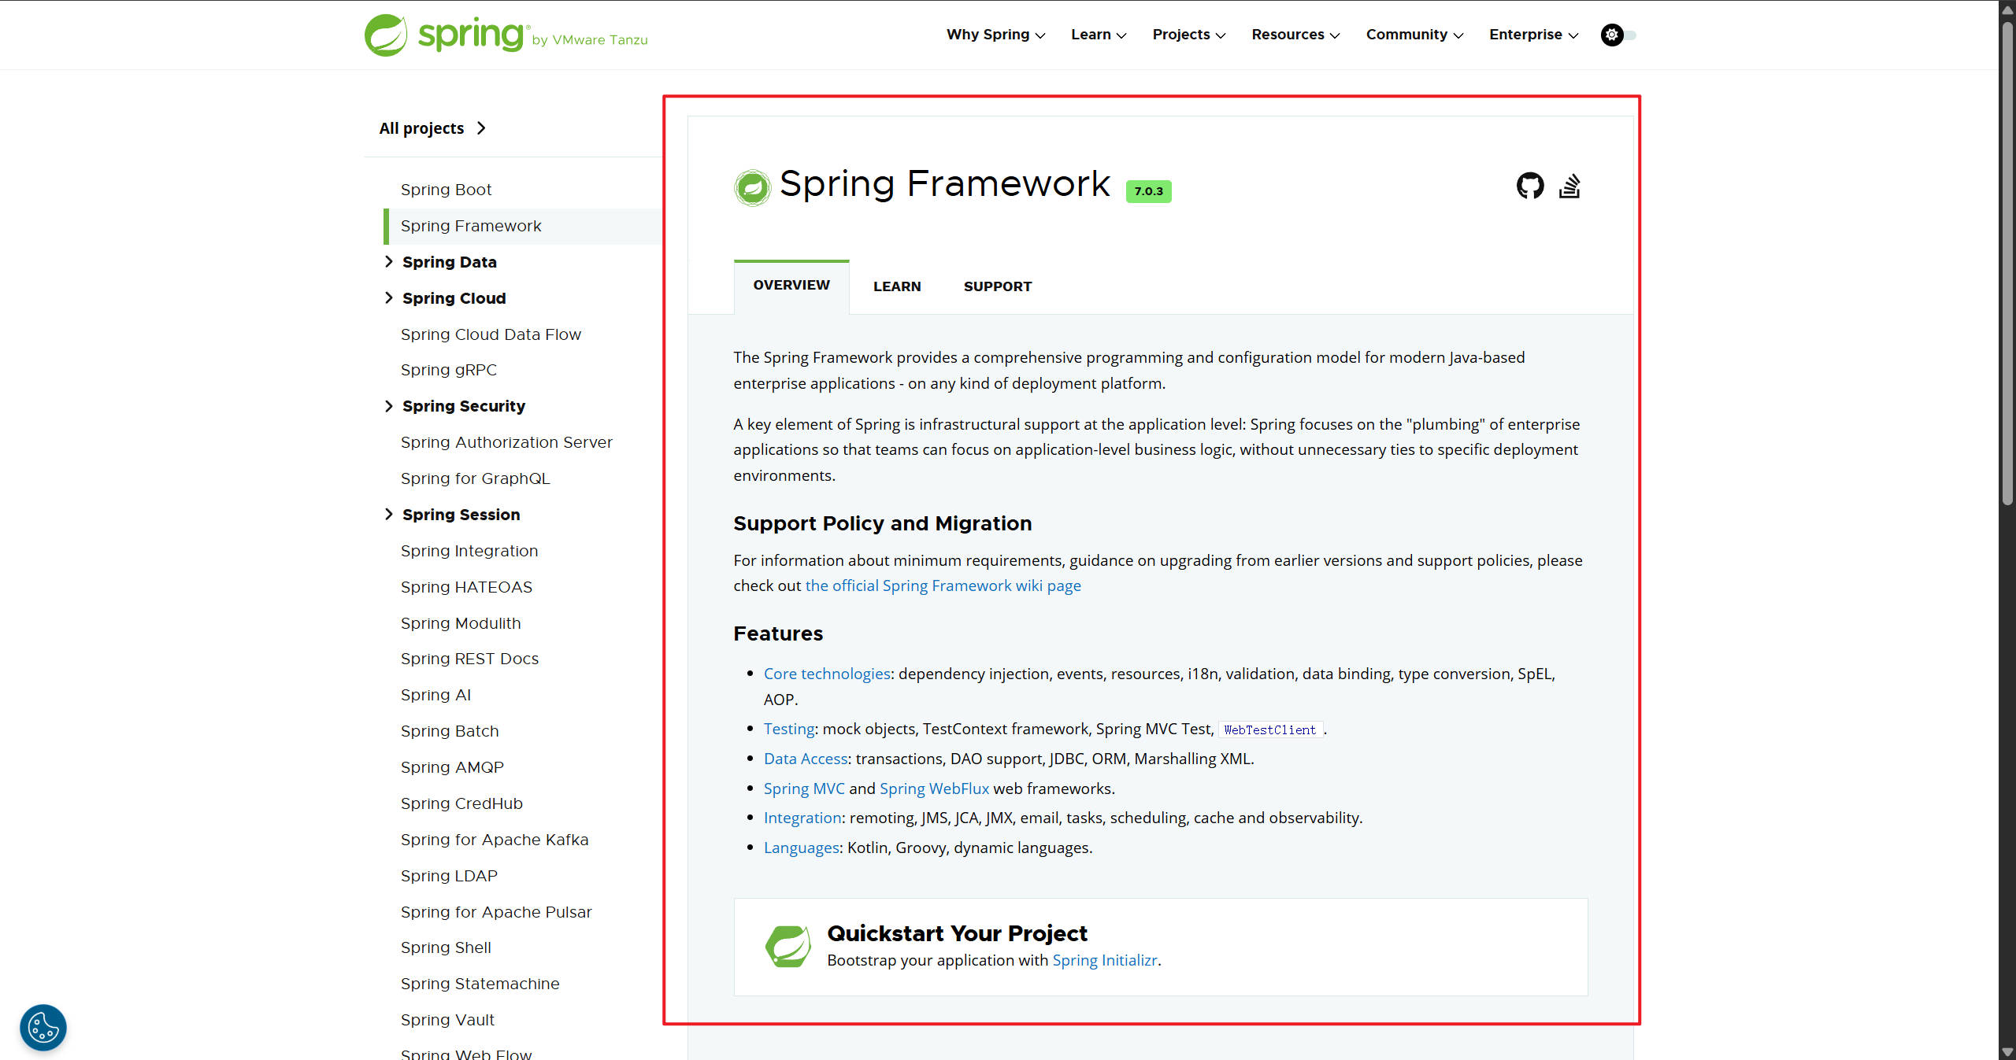Click the 7.0.3 version badge
This screenshot has width=2016, height=1060.
1148,191
